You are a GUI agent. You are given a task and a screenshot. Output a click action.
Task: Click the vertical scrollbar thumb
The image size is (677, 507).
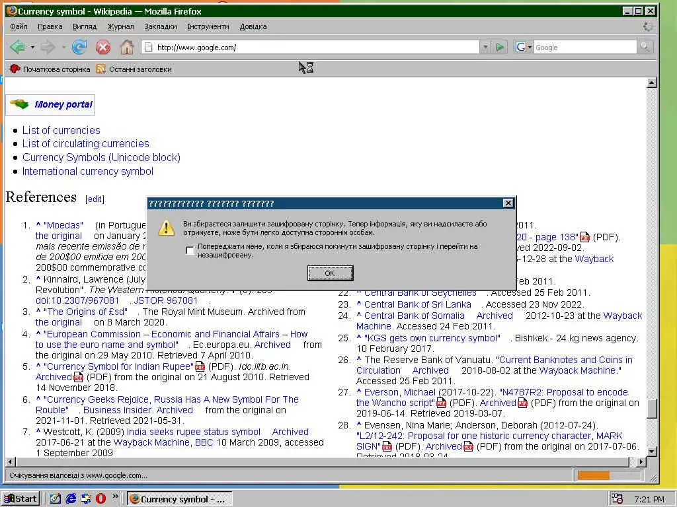tap(652, 408)
